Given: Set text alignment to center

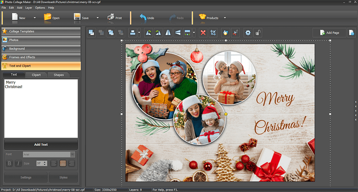Looking at the screenshot, I should [63, 163].
